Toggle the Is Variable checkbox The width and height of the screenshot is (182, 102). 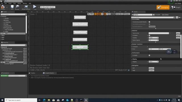pyautogui.click(x=154, y=15)
